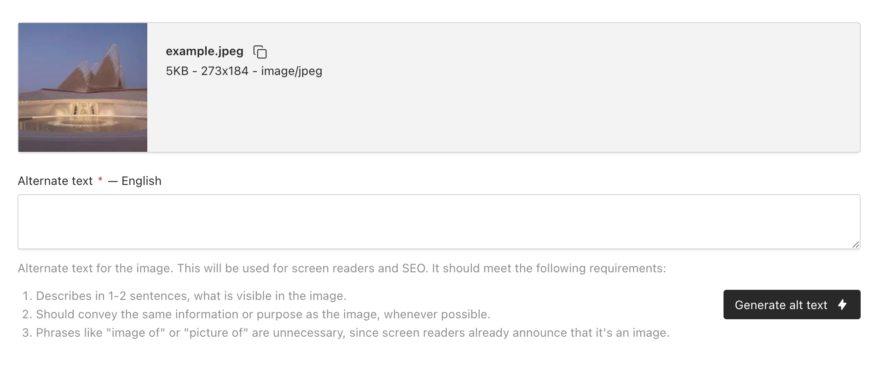Click the lit fountain area in thumbnail
Screen dimensions: 880x391
pyautogui.click(x=83, y=121)
